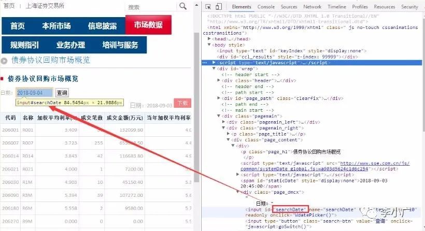Click the 查询 query button
This screenshot has height=231, width=425.
[x=62, y=93]
